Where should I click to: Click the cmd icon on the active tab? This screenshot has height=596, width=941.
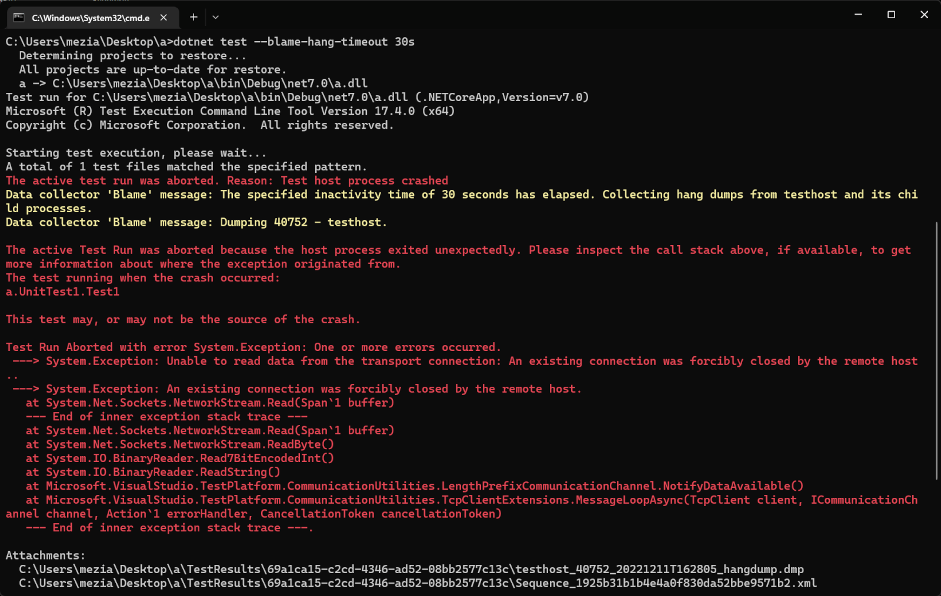click(17, 18)
